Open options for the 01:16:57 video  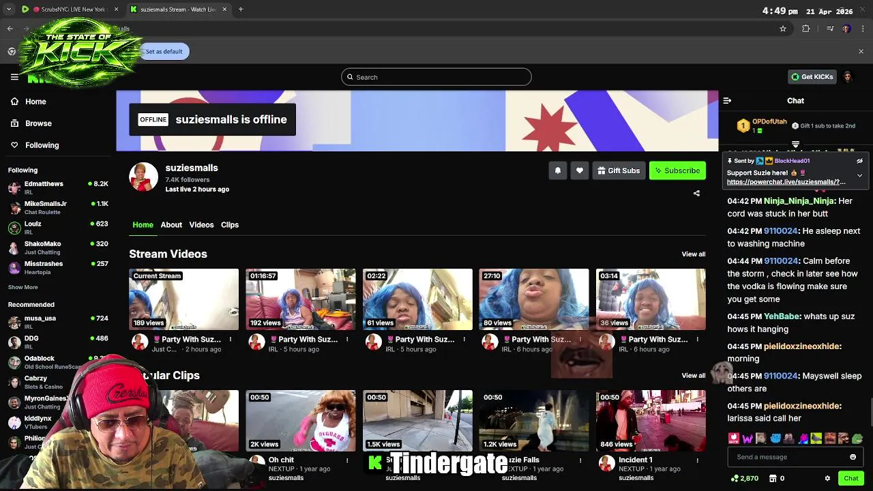point(347,340)
